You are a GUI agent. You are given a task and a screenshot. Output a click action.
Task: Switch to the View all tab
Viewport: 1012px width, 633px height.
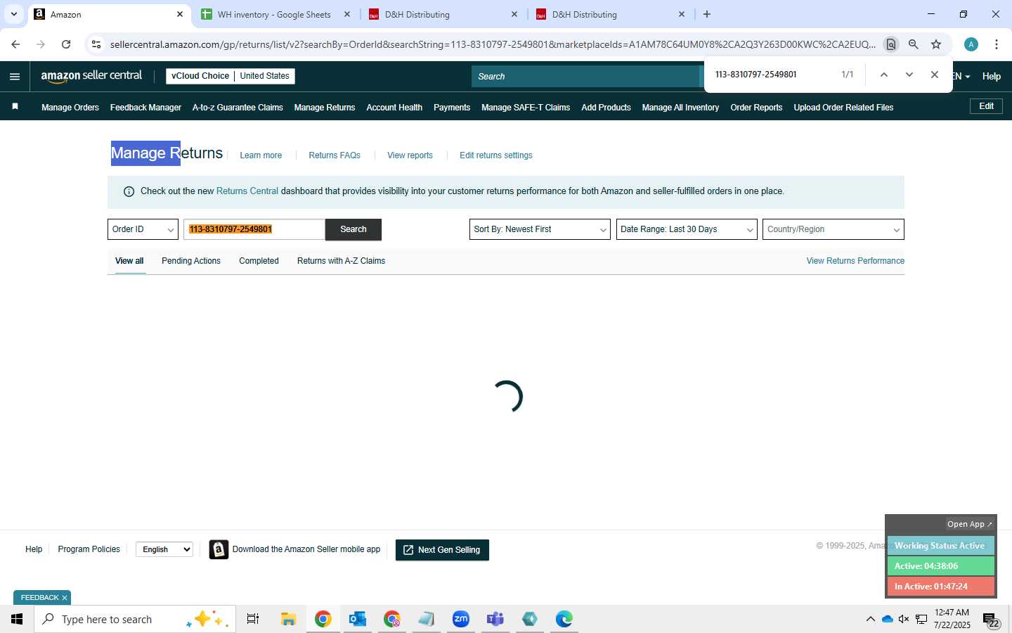click(x=129, y=261)
